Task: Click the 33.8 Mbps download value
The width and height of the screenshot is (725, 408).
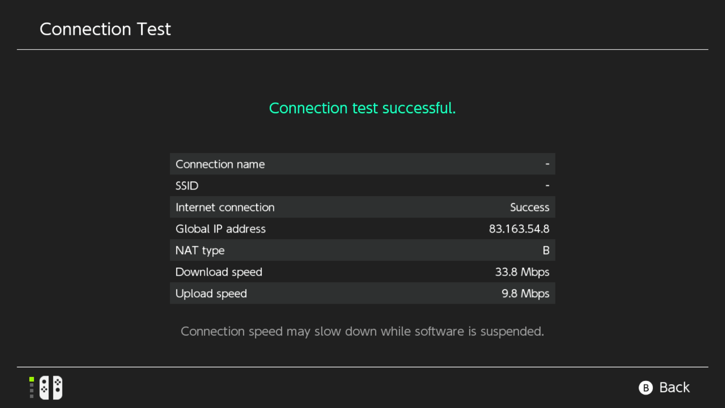Action: [522, 272]
